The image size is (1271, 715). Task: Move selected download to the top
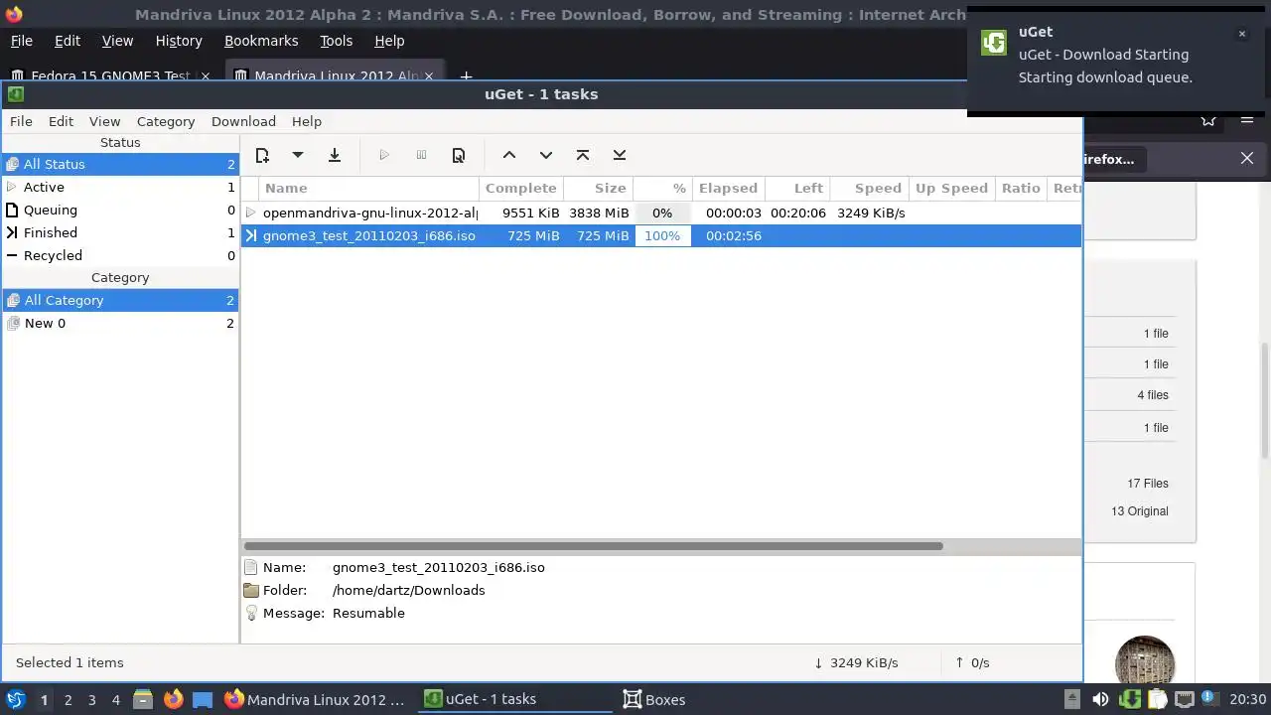point(583,155)
